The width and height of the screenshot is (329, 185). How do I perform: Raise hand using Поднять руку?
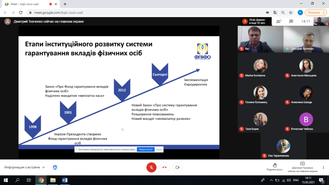coord(274,166)
